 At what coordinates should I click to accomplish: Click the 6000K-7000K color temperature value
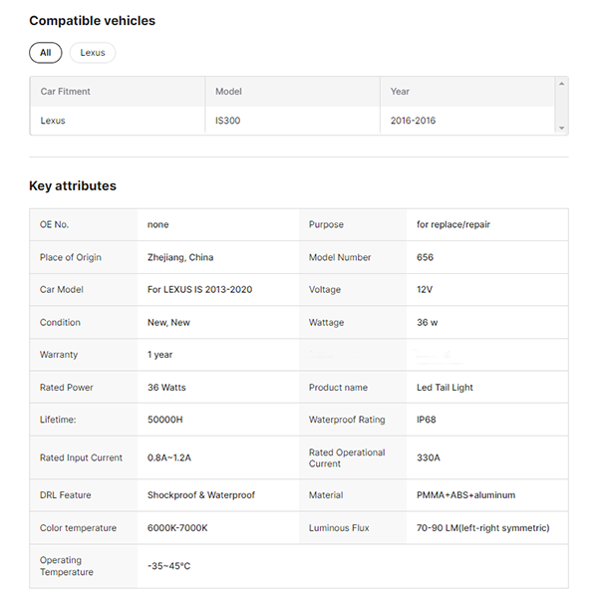click(177, 528)
